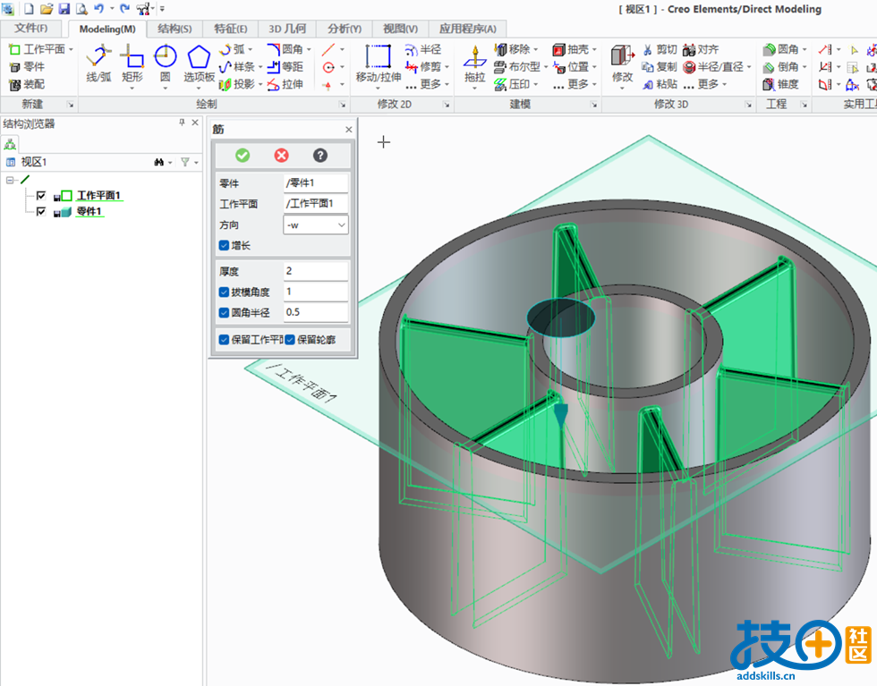Switch to the 3D 几何 ribbon tab
877x686 pixels.
point(287,29)
